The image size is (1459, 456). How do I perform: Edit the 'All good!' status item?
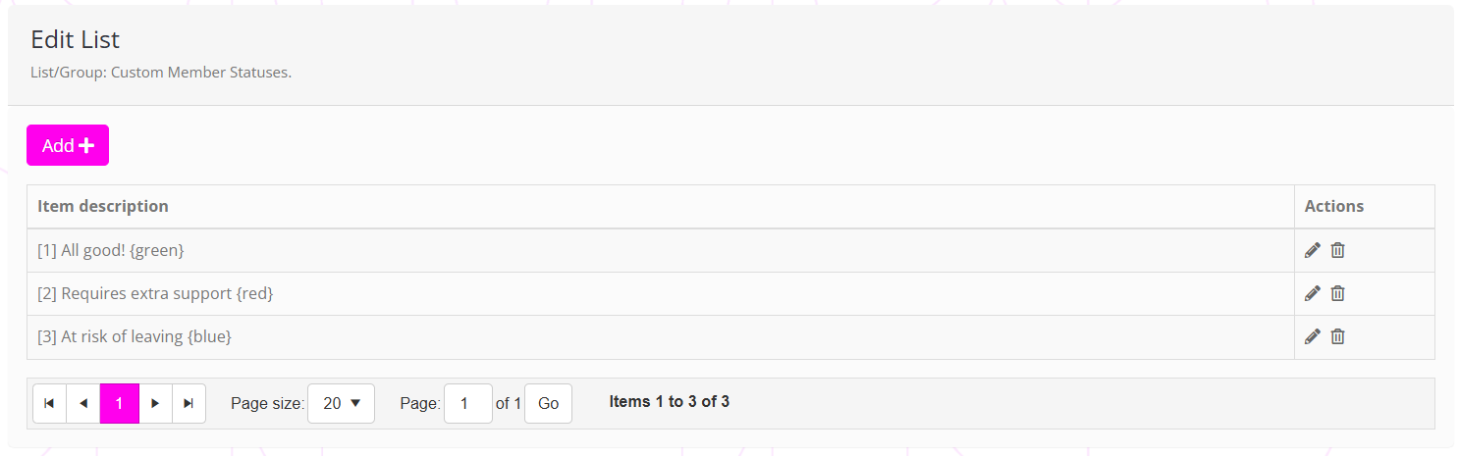(1312, 250)
